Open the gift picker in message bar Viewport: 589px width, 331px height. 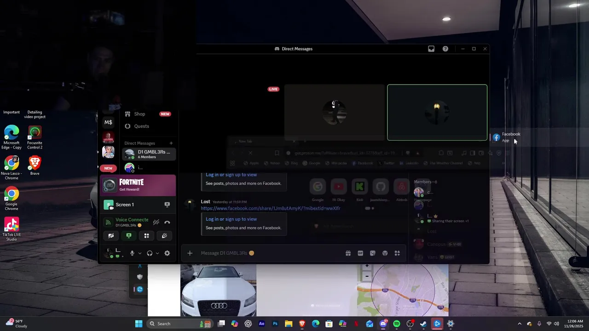pos(348,253)
